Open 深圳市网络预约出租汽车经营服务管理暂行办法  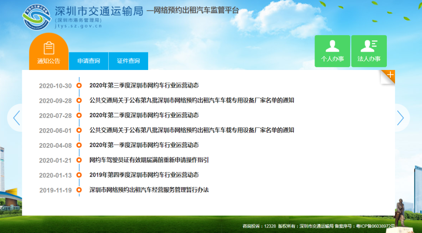(x=149, y=190)
